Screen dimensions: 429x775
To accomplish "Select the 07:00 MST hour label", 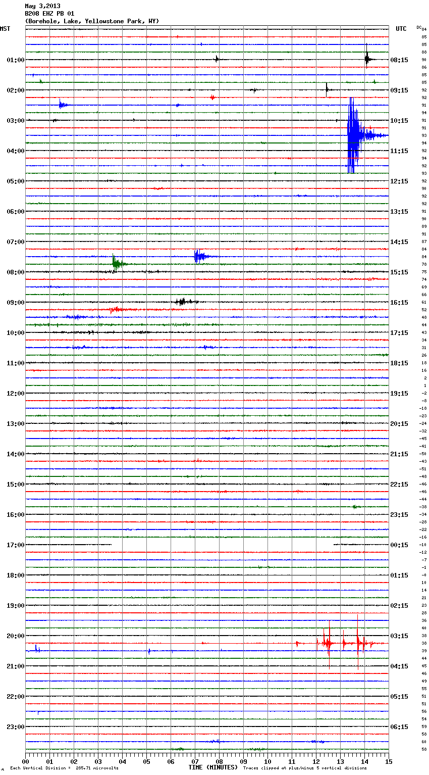I will coord(16,241).
